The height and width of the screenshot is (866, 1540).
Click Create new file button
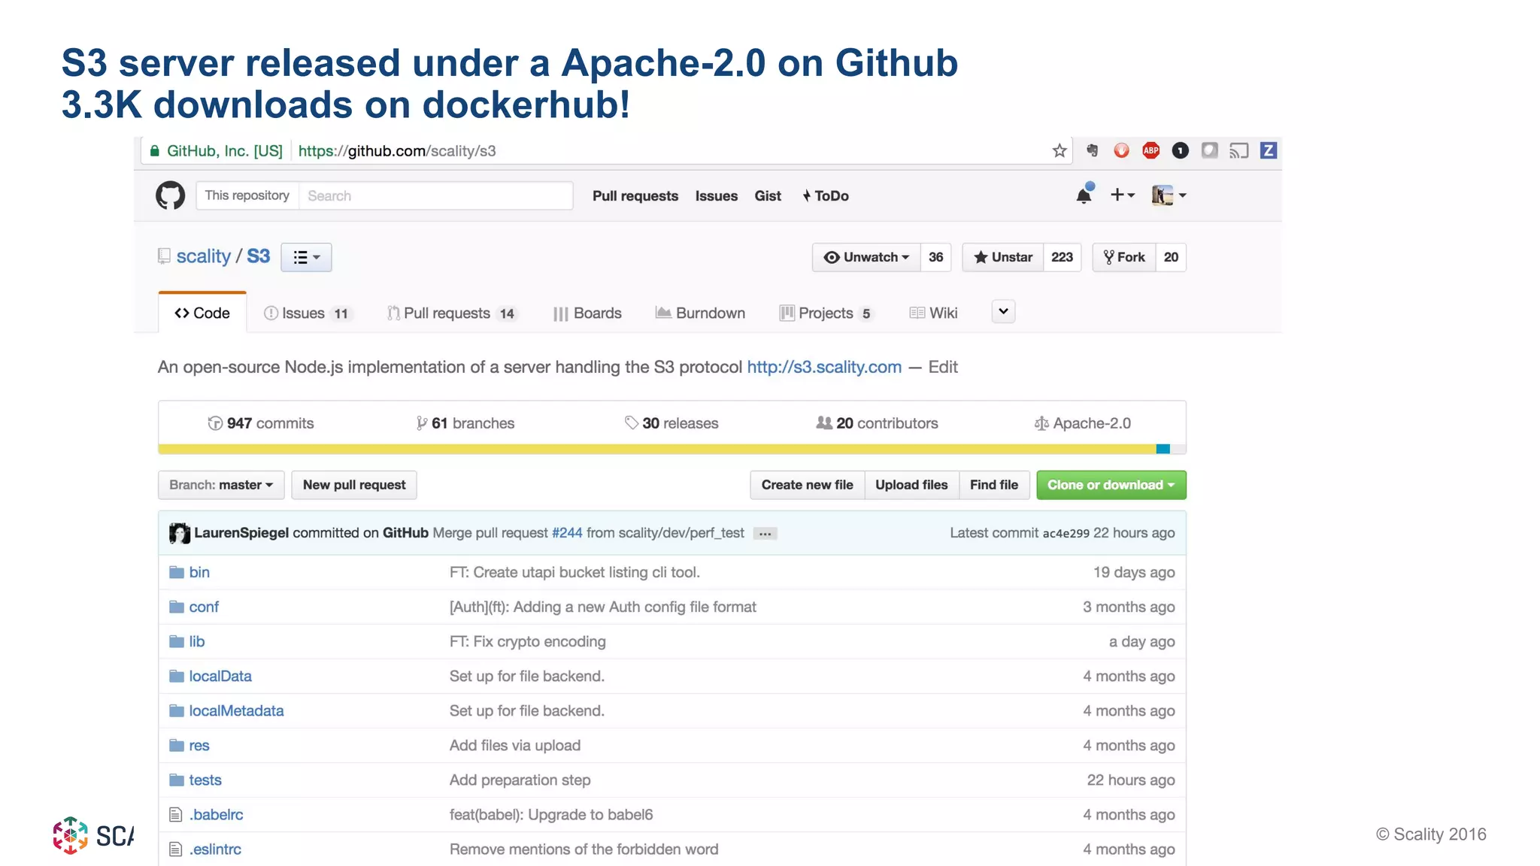[x=808, y=485]
